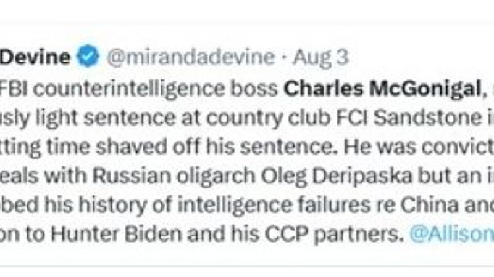494x277 pixels.
Task: Click the phrase country club
Action: pyautogui.click(x=269, y=118)
